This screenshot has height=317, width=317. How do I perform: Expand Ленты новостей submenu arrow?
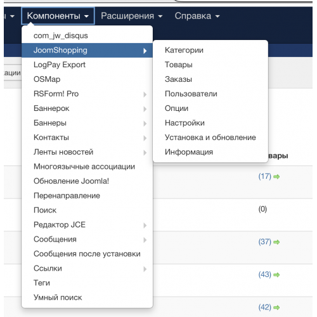click(x=145, y=153)
